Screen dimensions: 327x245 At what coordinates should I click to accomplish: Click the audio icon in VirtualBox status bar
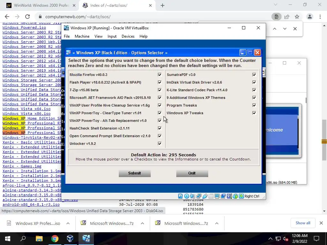coord(193,196)
